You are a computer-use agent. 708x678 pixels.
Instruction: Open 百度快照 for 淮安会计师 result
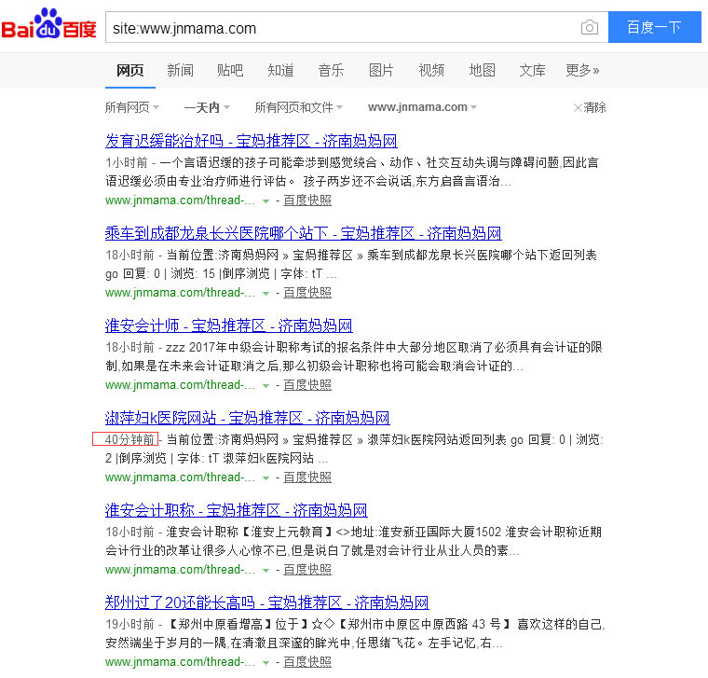coord(307,384)
